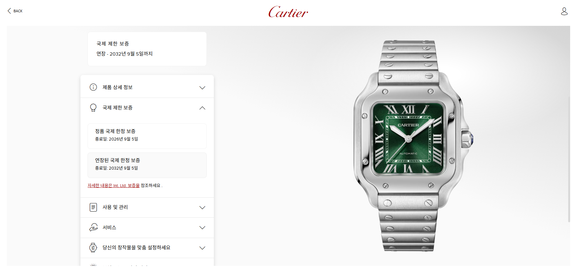Collapse the 국제 제한 보증 chevron
The width and height of the screenshot is (585, 272).
click(x=202, y=108)
